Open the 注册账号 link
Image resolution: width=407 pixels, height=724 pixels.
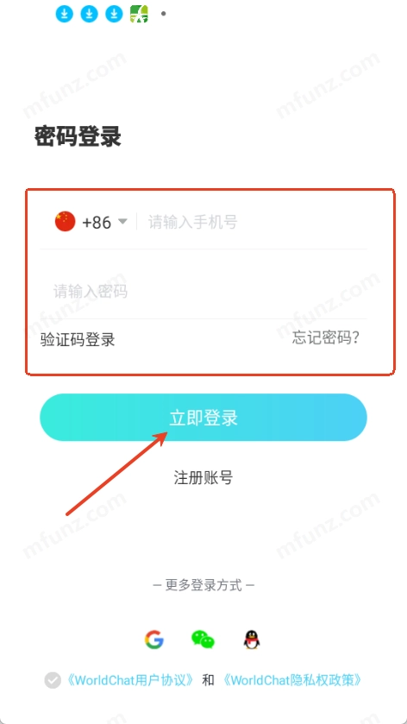pyautogui.click(x=203, y=477)
